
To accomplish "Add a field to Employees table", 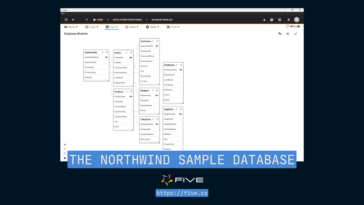I will point(177,65).
